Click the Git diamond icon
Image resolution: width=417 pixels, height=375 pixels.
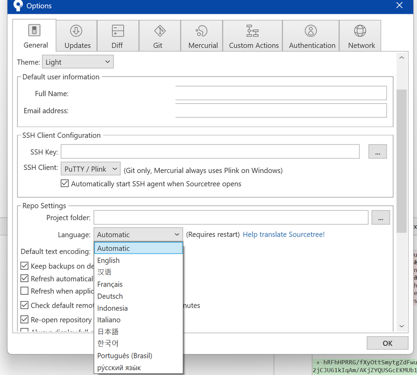pos(160,31)
